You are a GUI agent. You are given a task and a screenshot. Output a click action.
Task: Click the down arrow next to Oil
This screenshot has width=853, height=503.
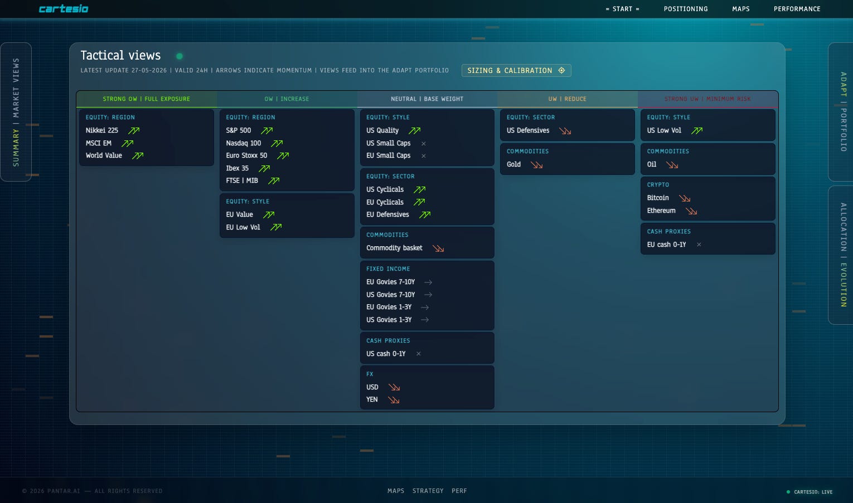tap(672, 165)
